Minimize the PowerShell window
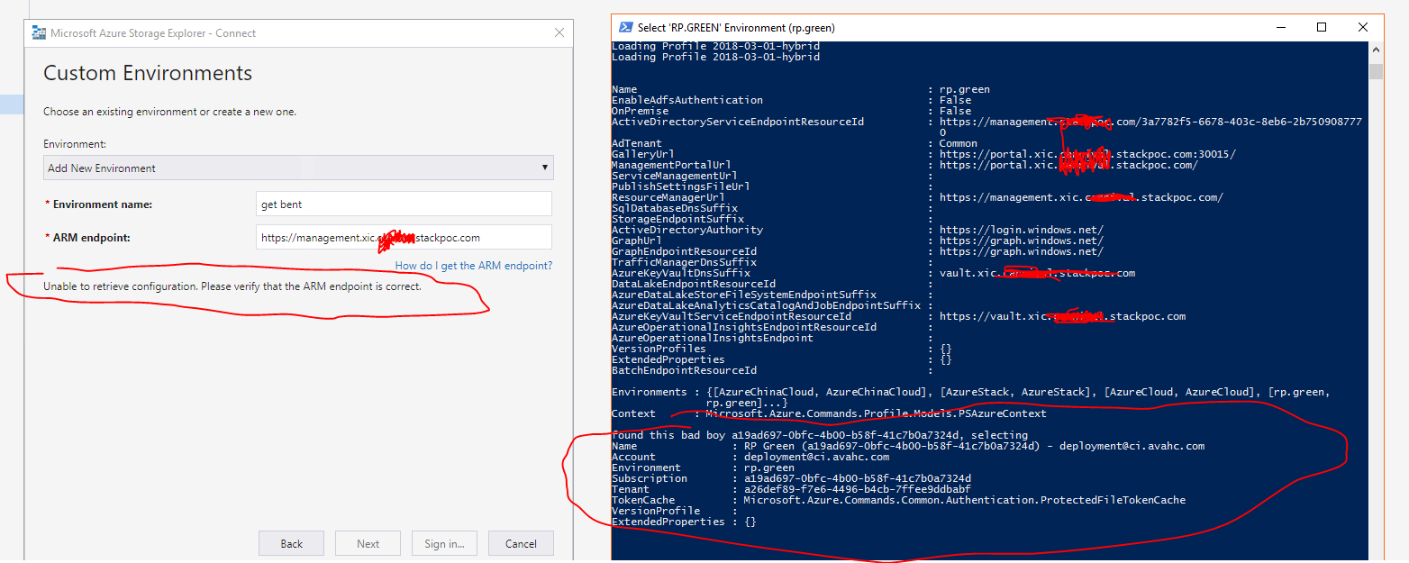 pos(1279,27)
